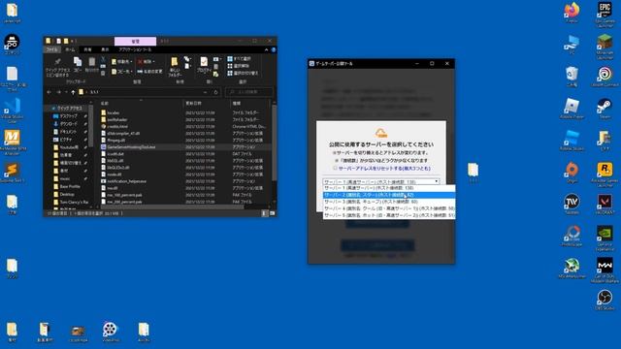Switch Explorer to large icons view in status bar
621x349 pixels.
point(272,213)
